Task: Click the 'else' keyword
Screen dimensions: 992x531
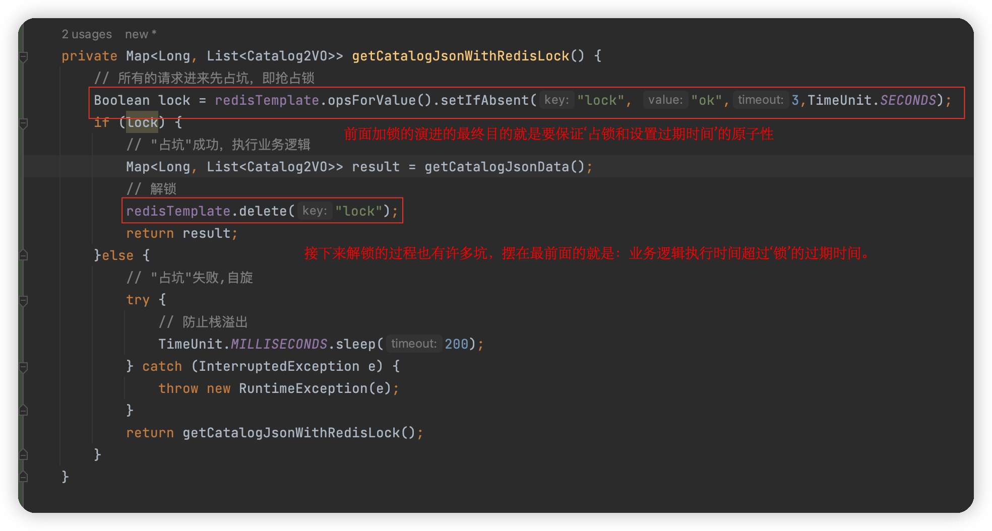Action: tap(118, 255)
